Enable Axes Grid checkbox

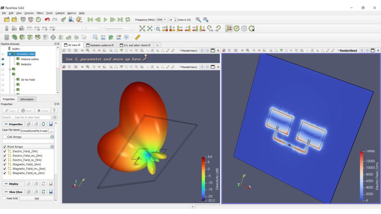(x=4, y=198)
